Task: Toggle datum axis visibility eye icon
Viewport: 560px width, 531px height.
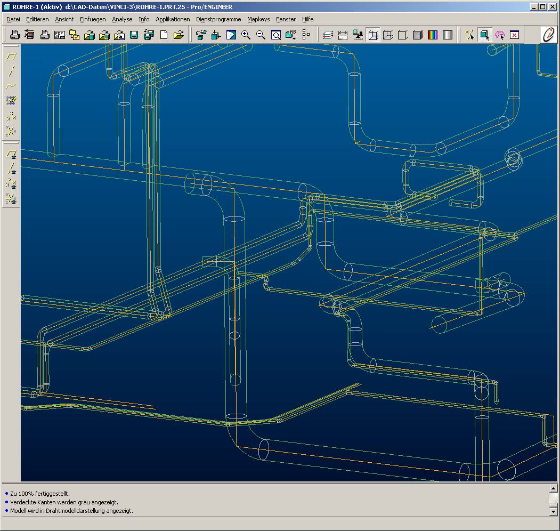Action: pos(11,168)
